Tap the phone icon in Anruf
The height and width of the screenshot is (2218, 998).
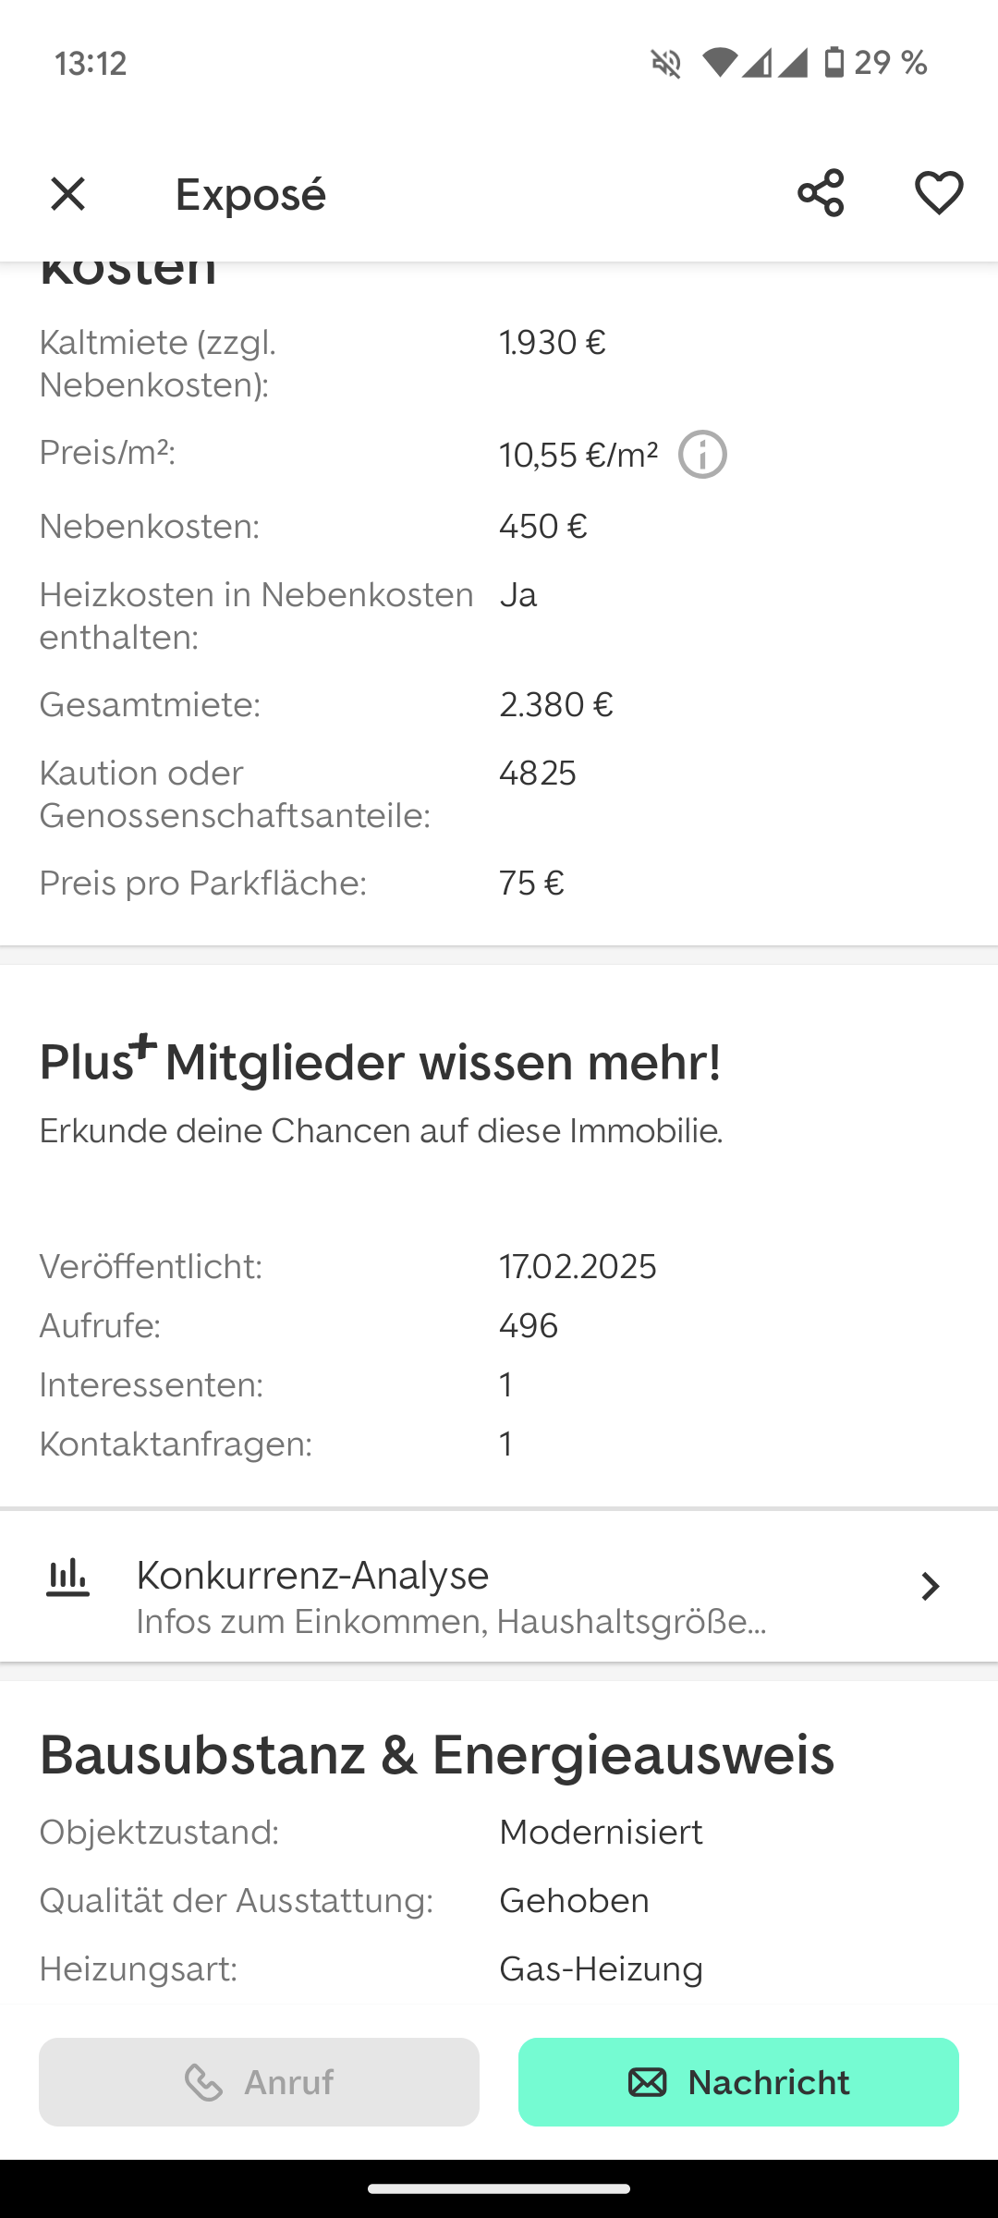[204, 2083]
